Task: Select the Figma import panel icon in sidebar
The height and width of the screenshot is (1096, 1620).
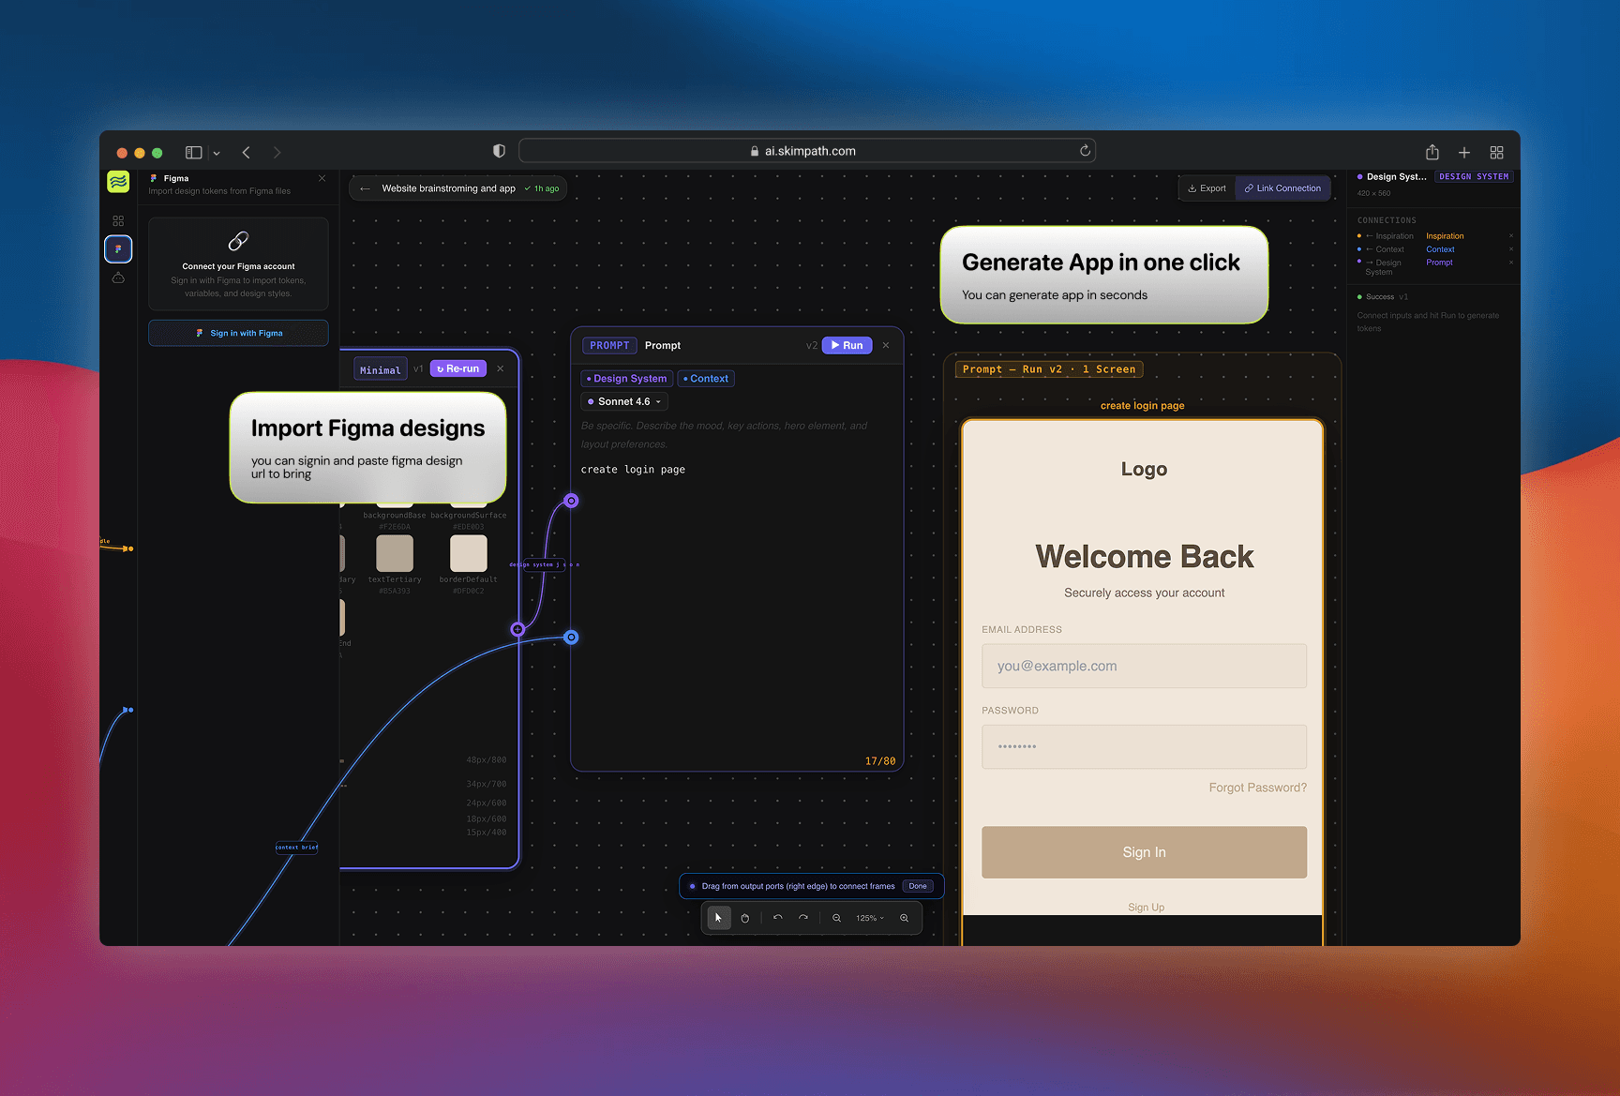Action: tap(118, 249)
